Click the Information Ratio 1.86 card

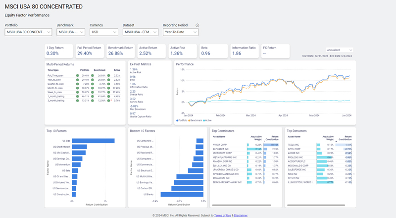tap(245, 51)
